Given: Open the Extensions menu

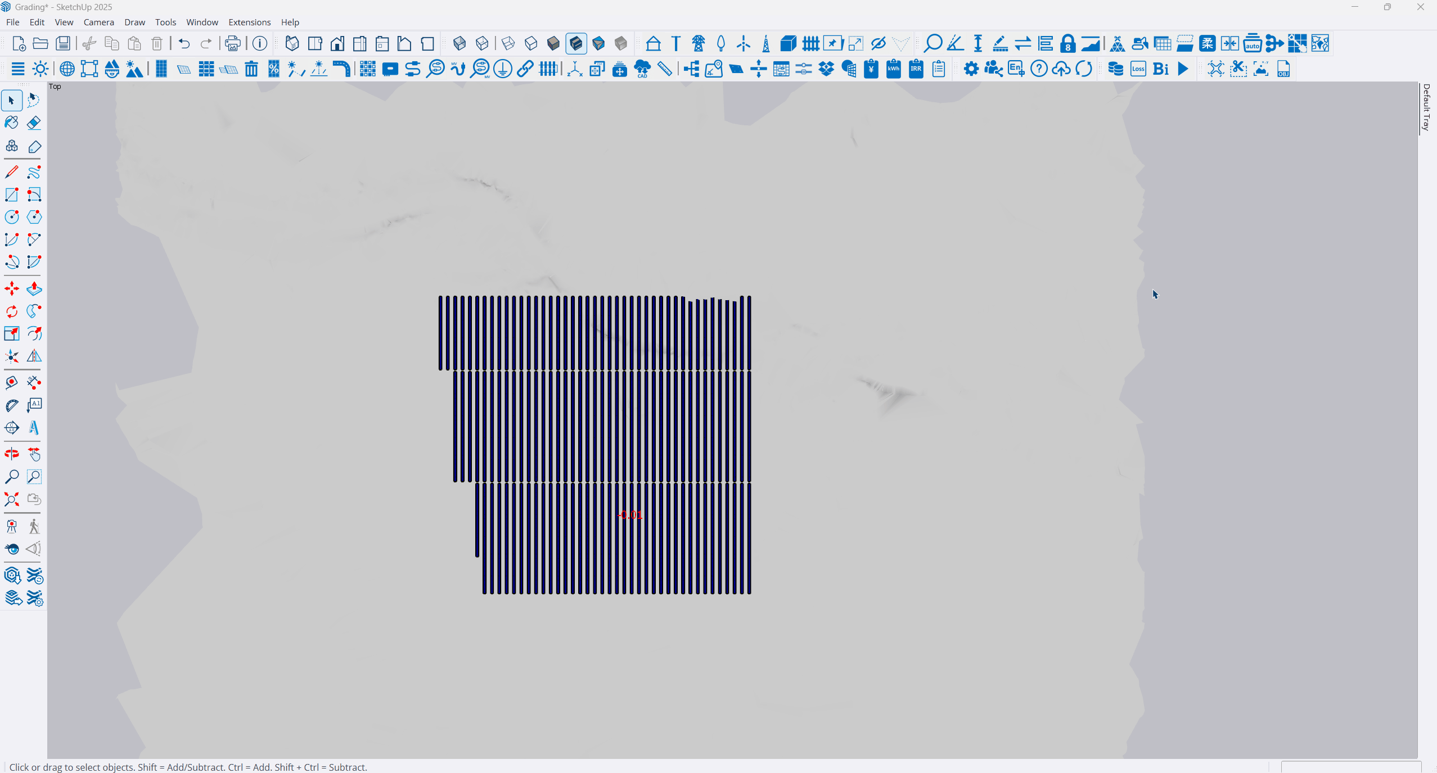Looking at the screenshot, I should coord(250,22).
